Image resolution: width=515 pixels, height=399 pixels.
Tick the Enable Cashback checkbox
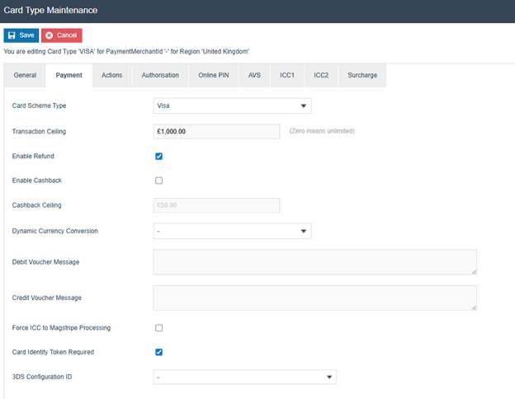(159, 181)
